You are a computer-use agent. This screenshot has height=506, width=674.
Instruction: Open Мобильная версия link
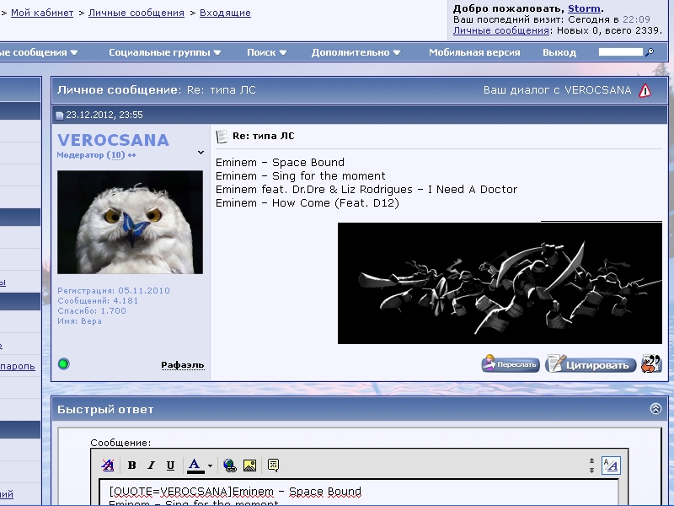click(474, 52)
